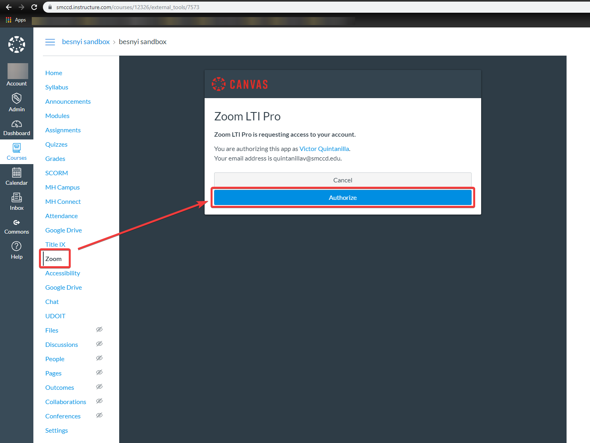This screenshot has height=443, width=590.
Task: Open the Calendar icon
Action: coord(17,172)
